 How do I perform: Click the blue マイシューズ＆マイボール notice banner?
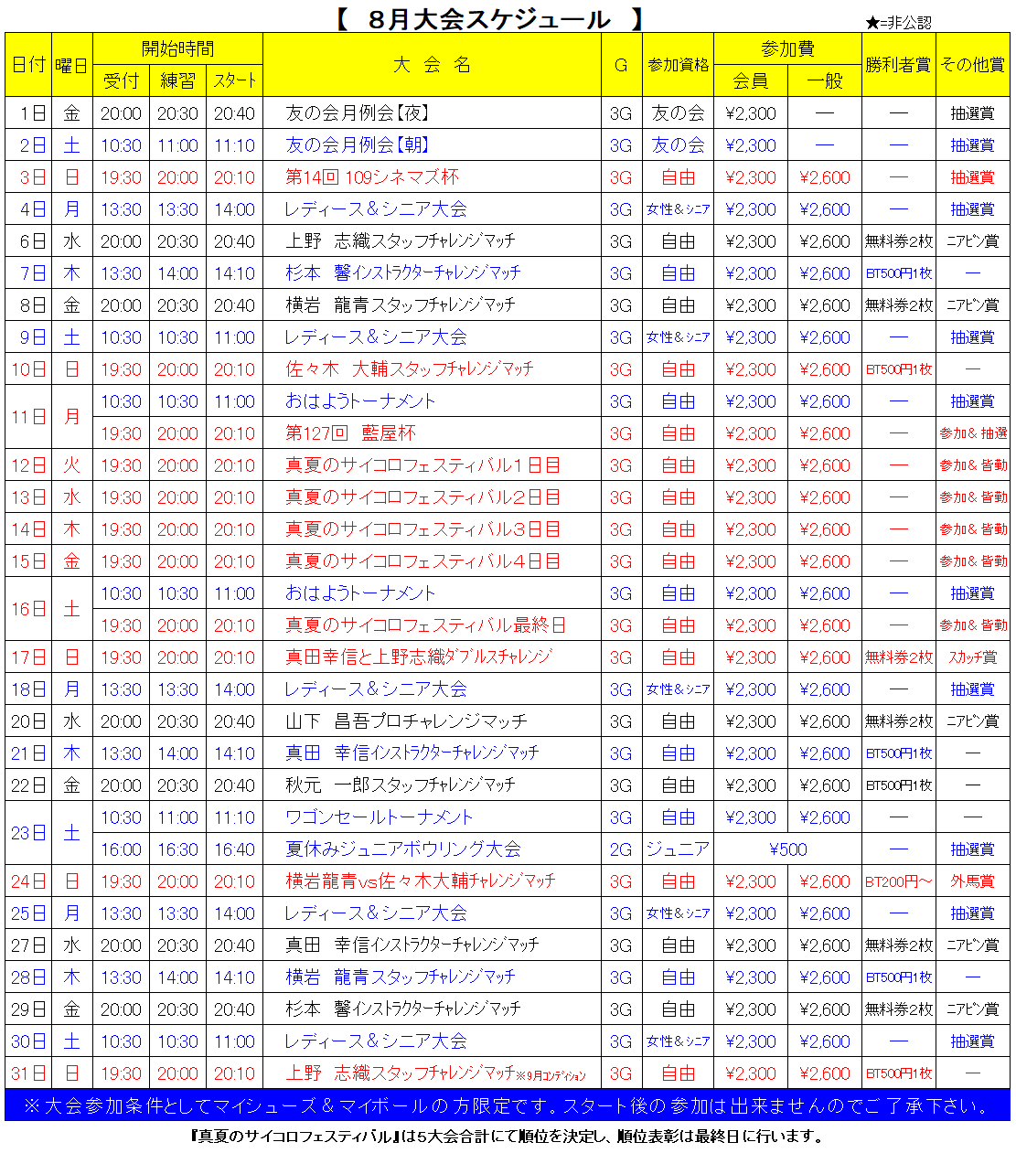tap(508, 1105)
